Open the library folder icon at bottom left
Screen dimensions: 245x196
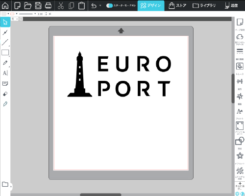coord(5,184)
